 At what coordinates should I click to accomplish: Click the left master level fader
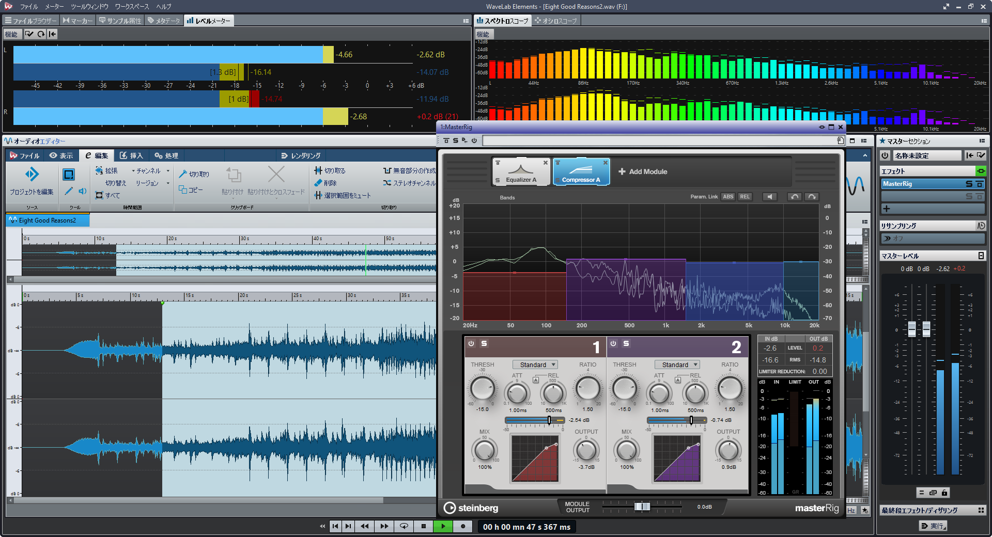(x=912, y=329)
